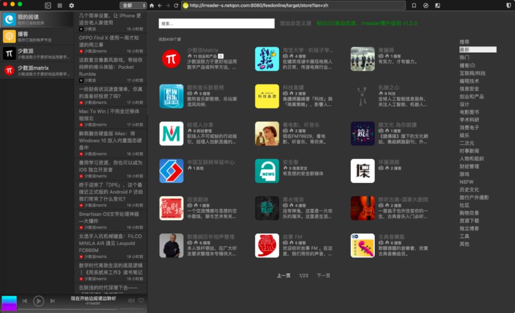Favorite the current track with the heart

pos(141,301)
